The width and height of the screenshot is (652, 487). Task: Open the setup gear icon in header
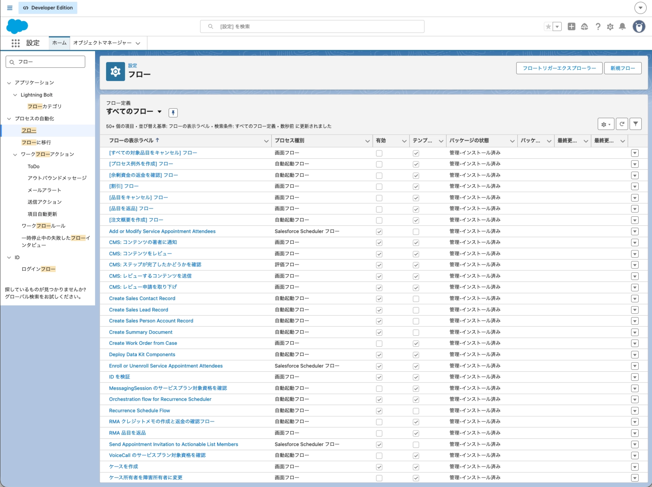(x=610, y=27)
